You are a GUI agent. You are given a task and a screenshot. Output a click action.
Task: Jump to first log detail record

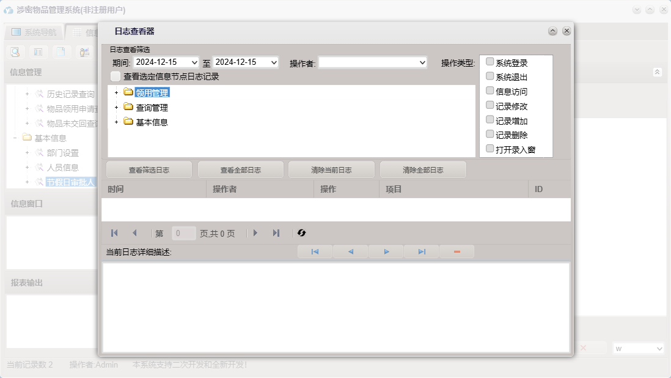(x=315, y=252)
